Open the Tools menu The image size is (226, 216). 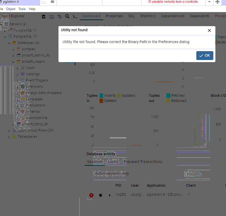(22, 9)
